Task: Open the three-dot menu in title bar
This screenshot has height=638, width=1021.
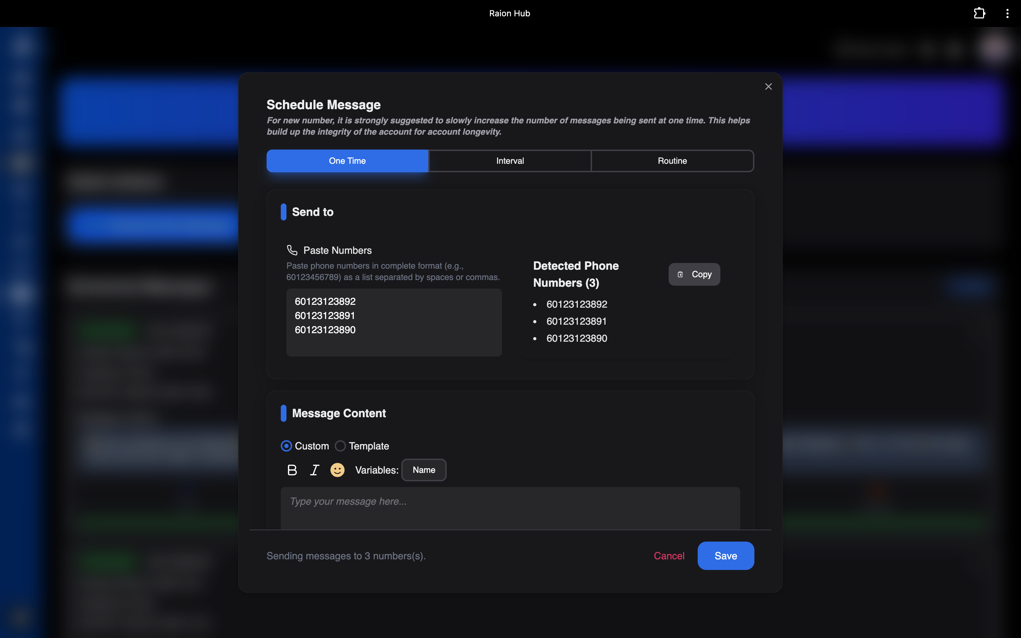Action: pyautogui.click(x=1008, y=13)
